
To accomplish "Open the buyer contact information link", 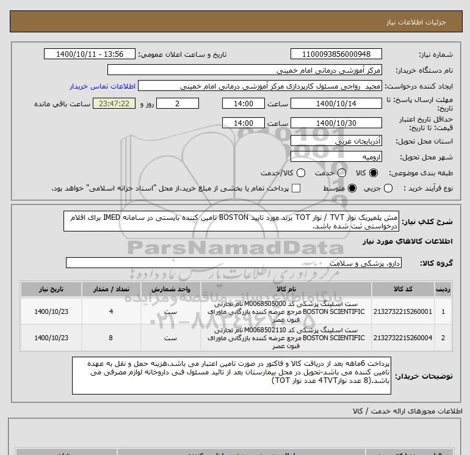I will [103, 86].
